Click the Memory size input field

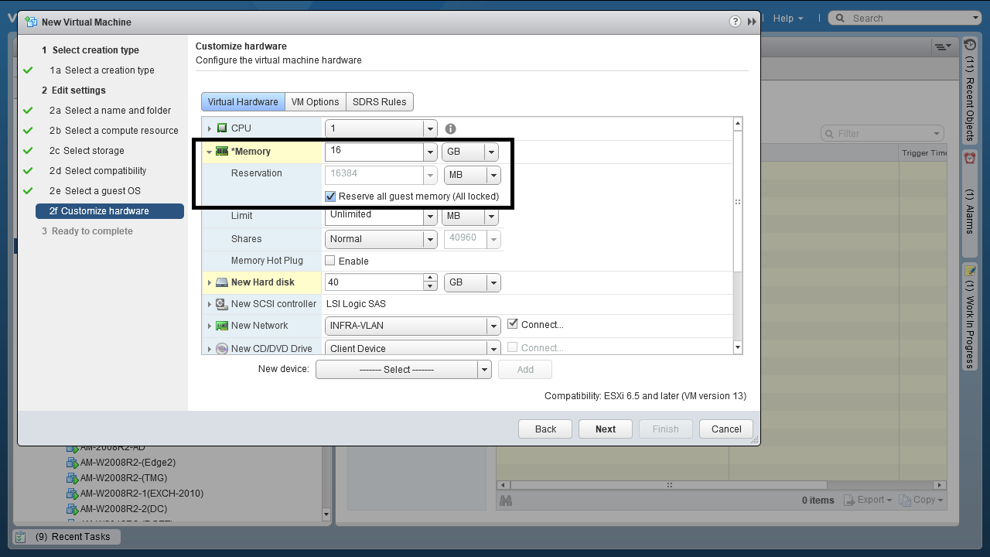[x=374, y=152]
